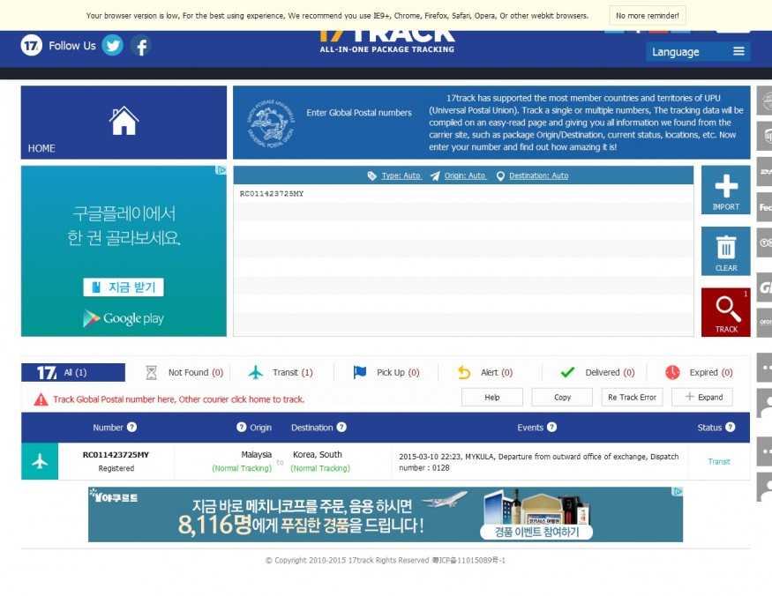
Task: Open the 17track Twitter page
Action: point(112,46)
